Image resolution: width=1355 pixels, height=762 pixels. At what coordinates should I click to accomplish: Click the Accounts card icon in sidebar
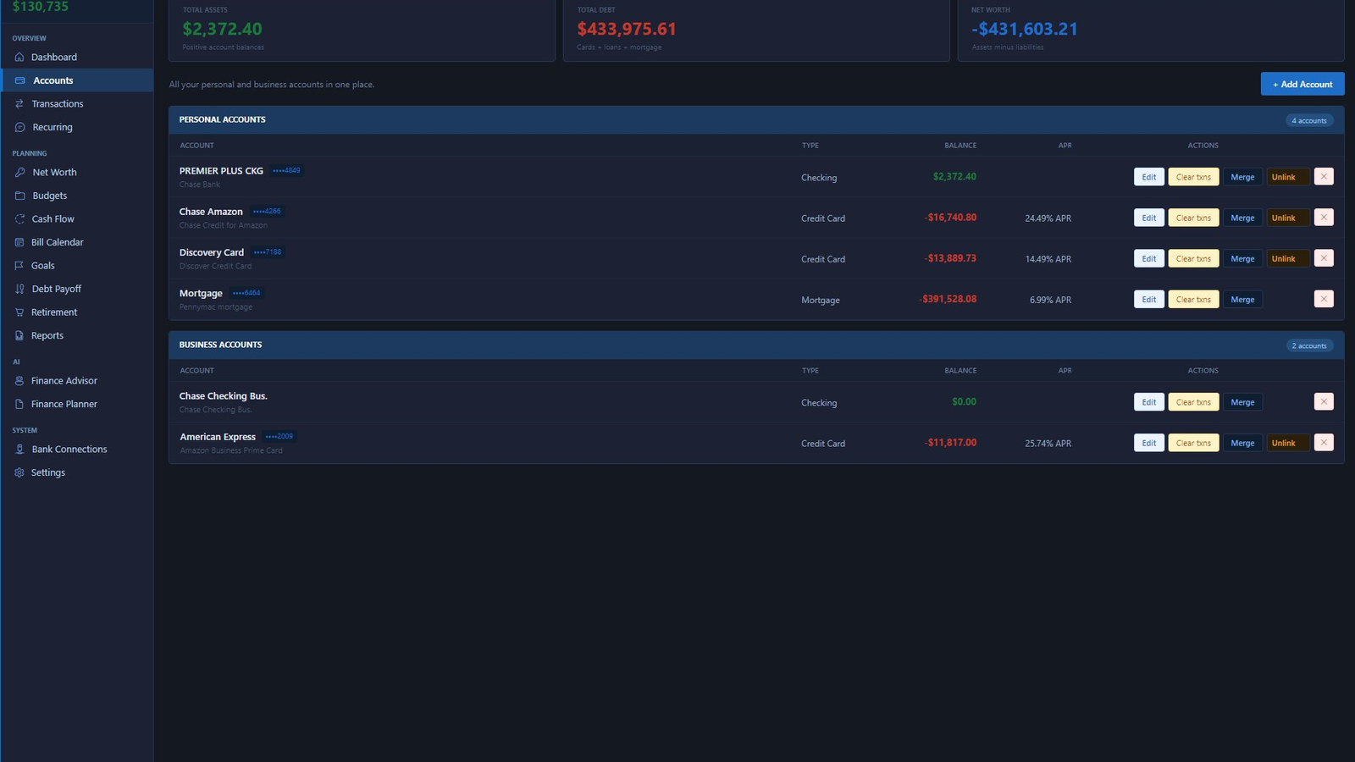(x=19, y=80)
